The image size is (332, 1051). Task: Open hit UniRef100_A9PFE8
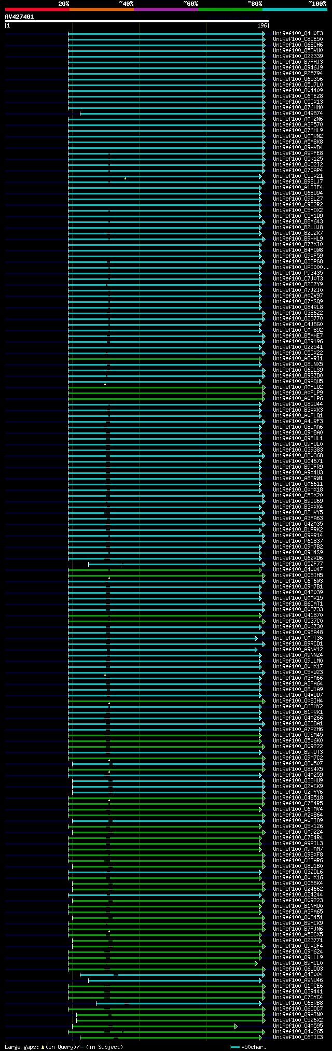click(x=298, y=153)
